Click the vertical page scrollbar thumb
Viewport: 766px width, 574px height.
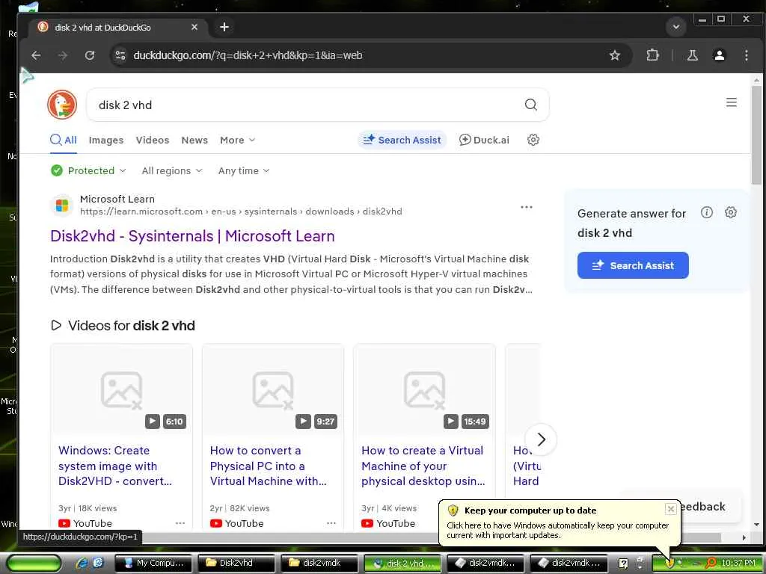756,135
